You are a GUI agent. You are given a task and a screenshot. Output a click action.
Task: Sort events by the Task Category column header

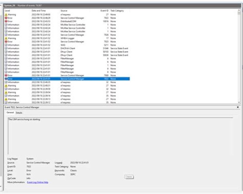coord(117,11)
